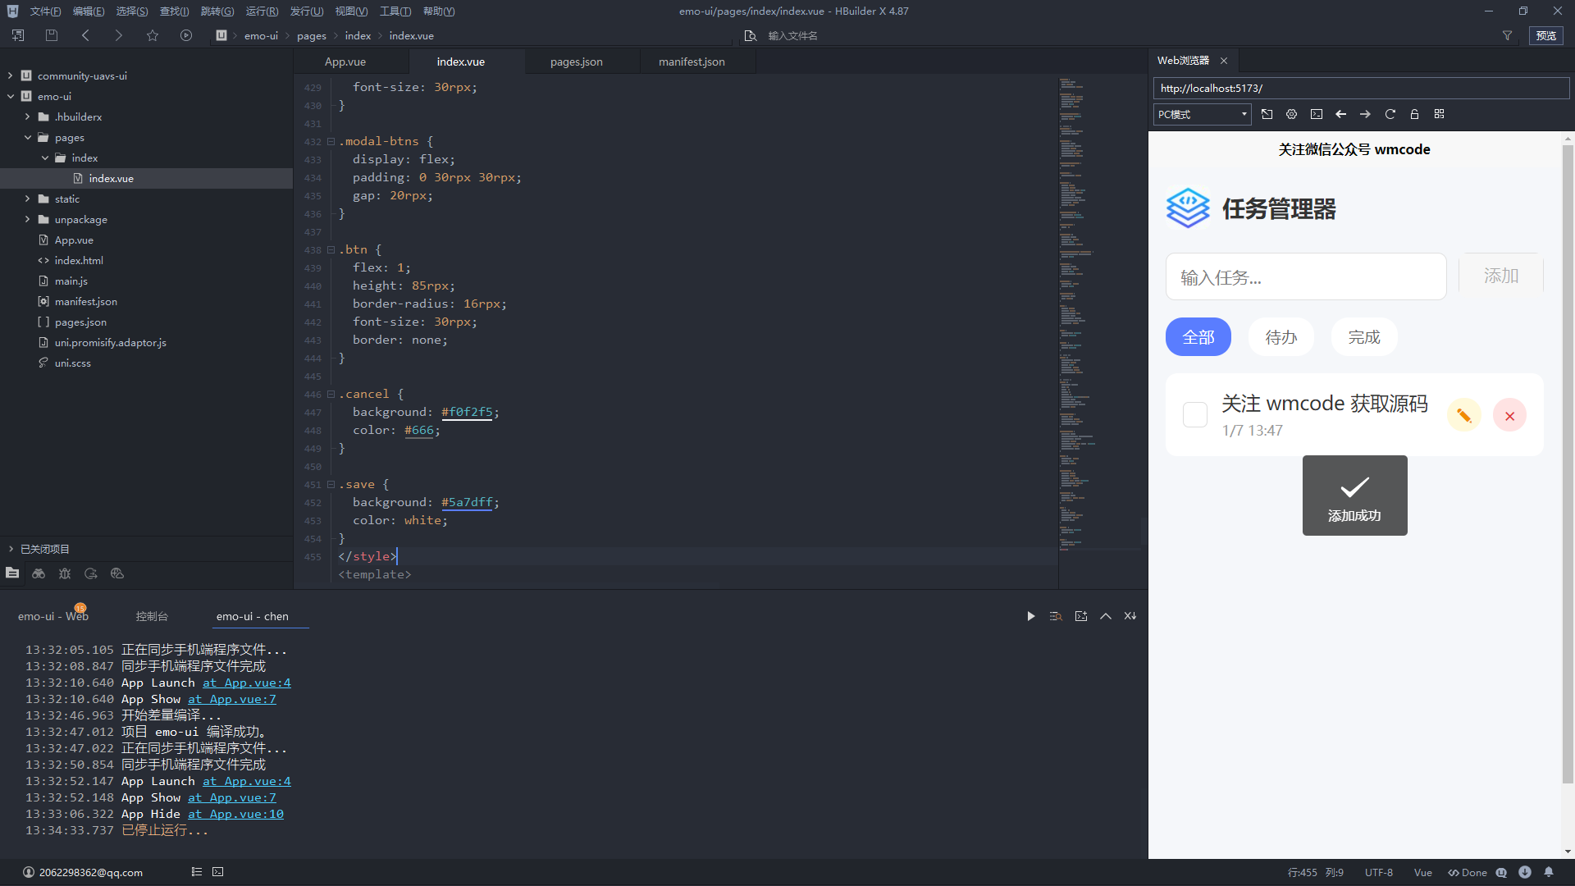Click the chat feedback icon in status bar
The image size is (1575, 886).
point(1501,872)
